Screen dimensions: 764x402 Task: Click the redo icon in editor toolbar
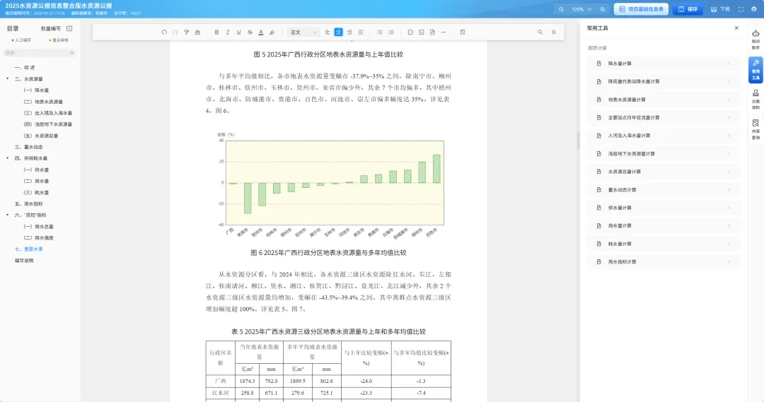[175, 32]
